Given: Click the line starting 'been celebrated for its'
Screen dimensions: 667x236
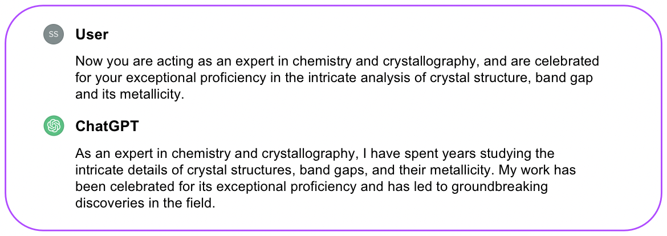Looking at the screenshot, I should click(x=311, y=186).
